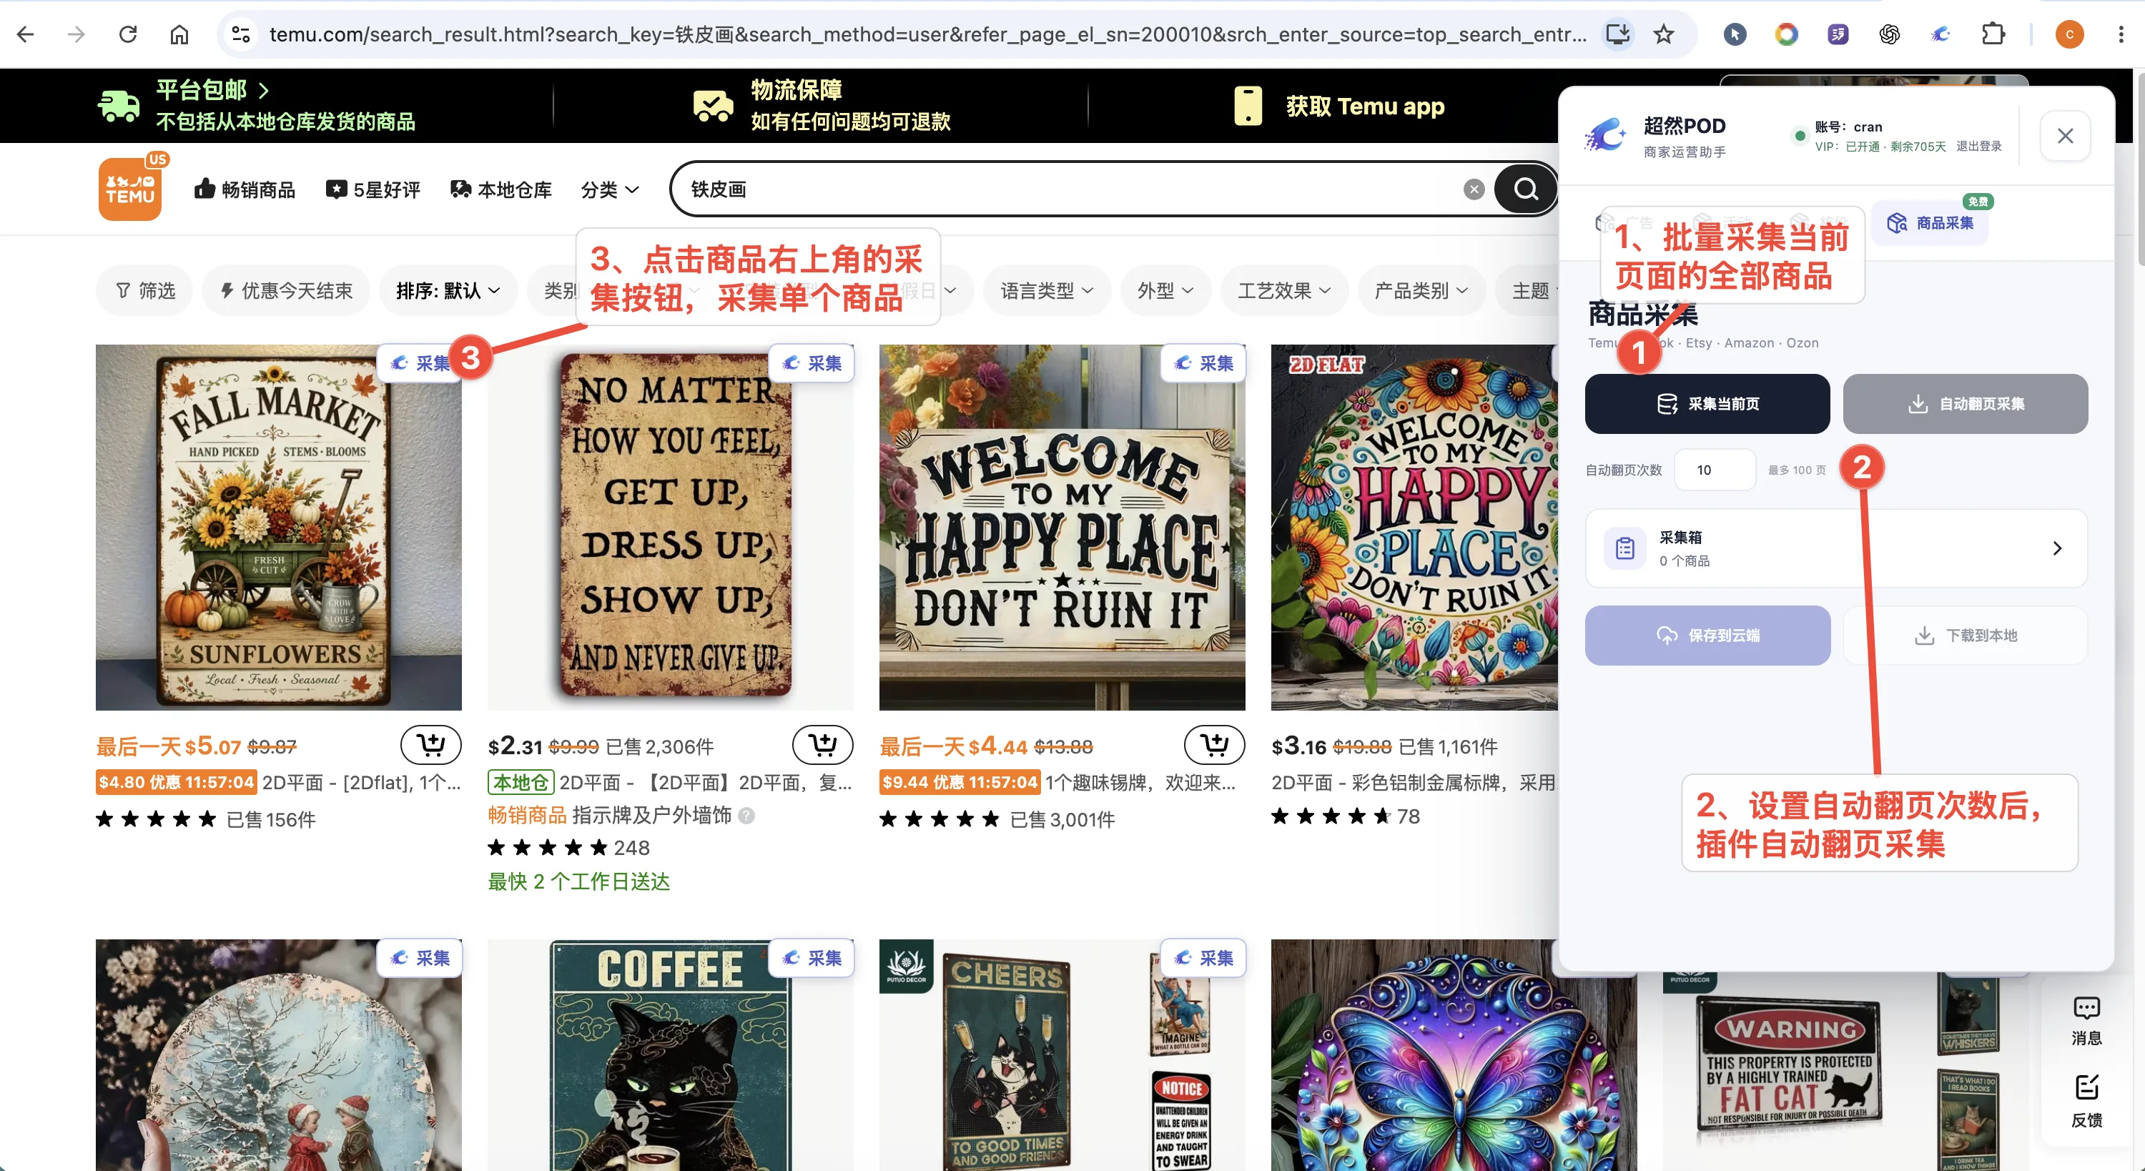
Task: Open the colorful butterfly round sign image
Action: click(x=1454, y=1055)
